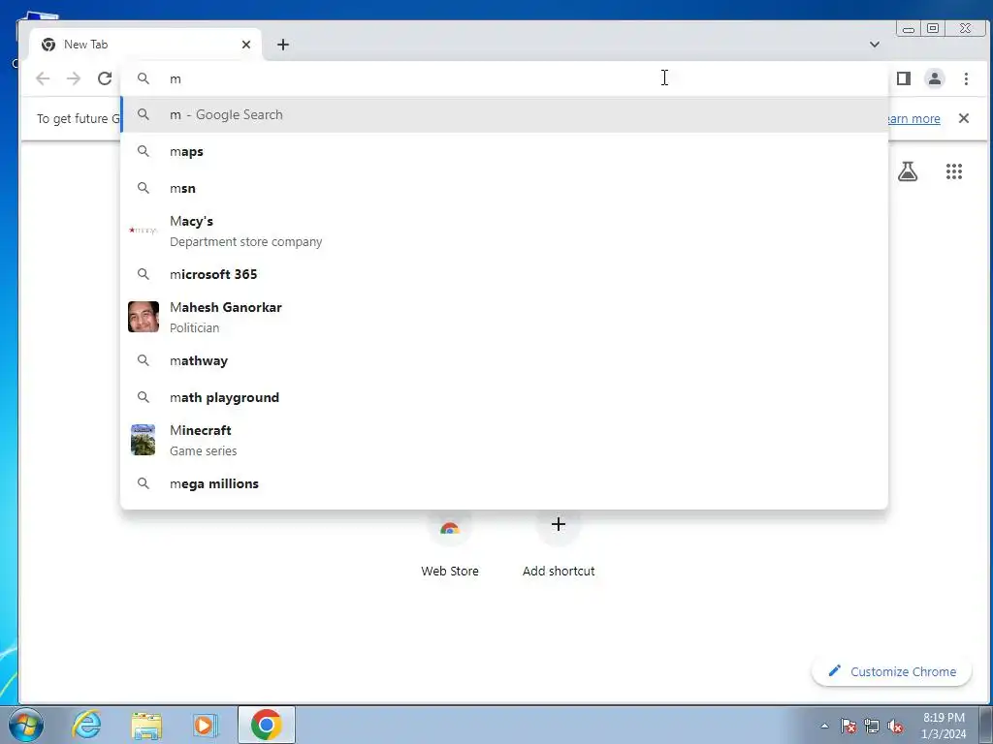Click the search icon in the address bar
Screen dimensions: 993x744
pos(144,78)
